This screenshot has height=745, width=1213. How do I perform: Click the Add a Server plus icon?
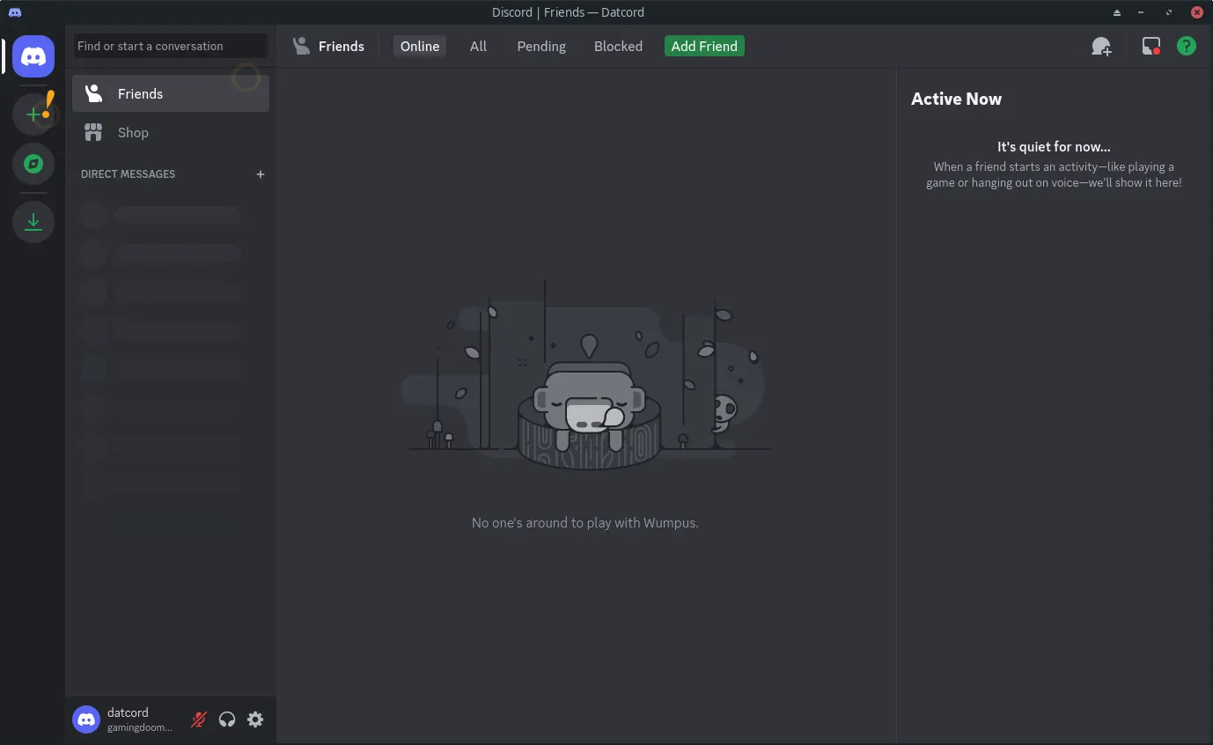[x=33, y=114]
